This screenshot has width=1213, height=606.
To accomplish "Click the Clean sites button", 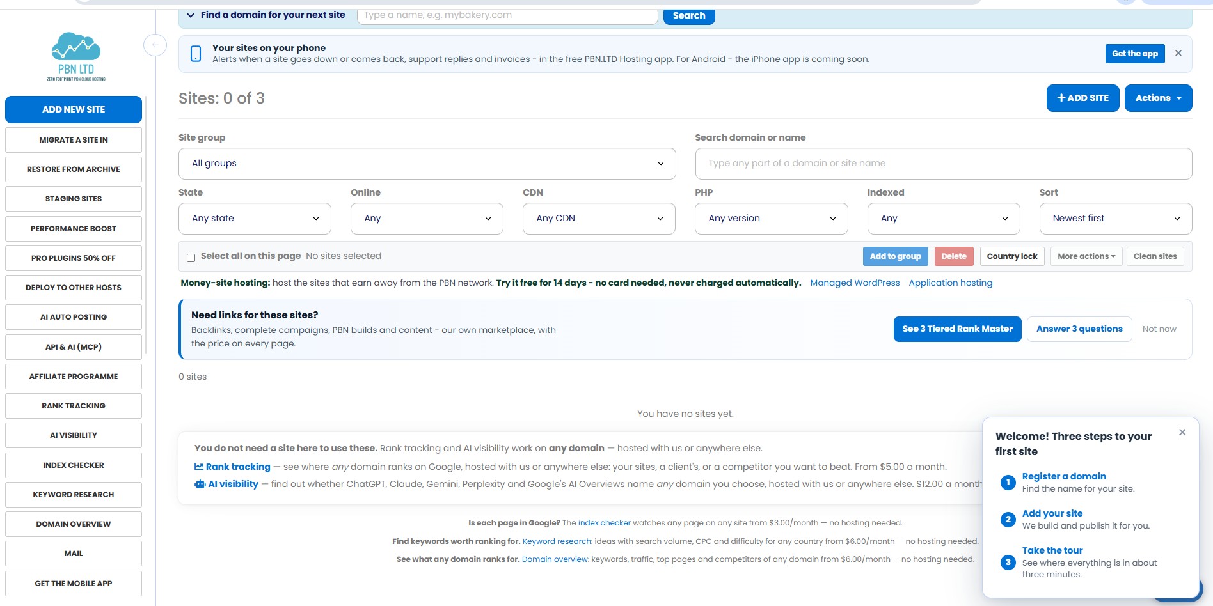I will pyautogui.click(x=1155, y=256).
